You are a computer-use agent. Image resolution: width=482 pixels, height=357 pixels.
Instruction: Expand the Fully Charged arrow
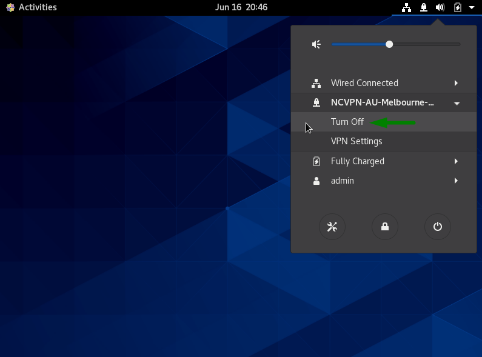[x=456, y=161]
